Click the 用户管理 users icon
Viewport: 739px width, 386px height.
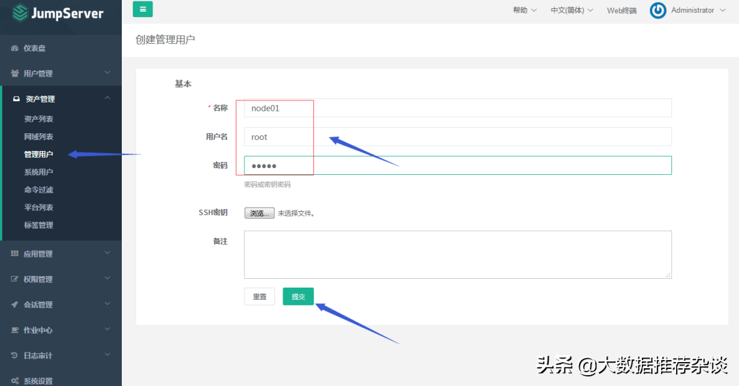(x=15, y=74)
